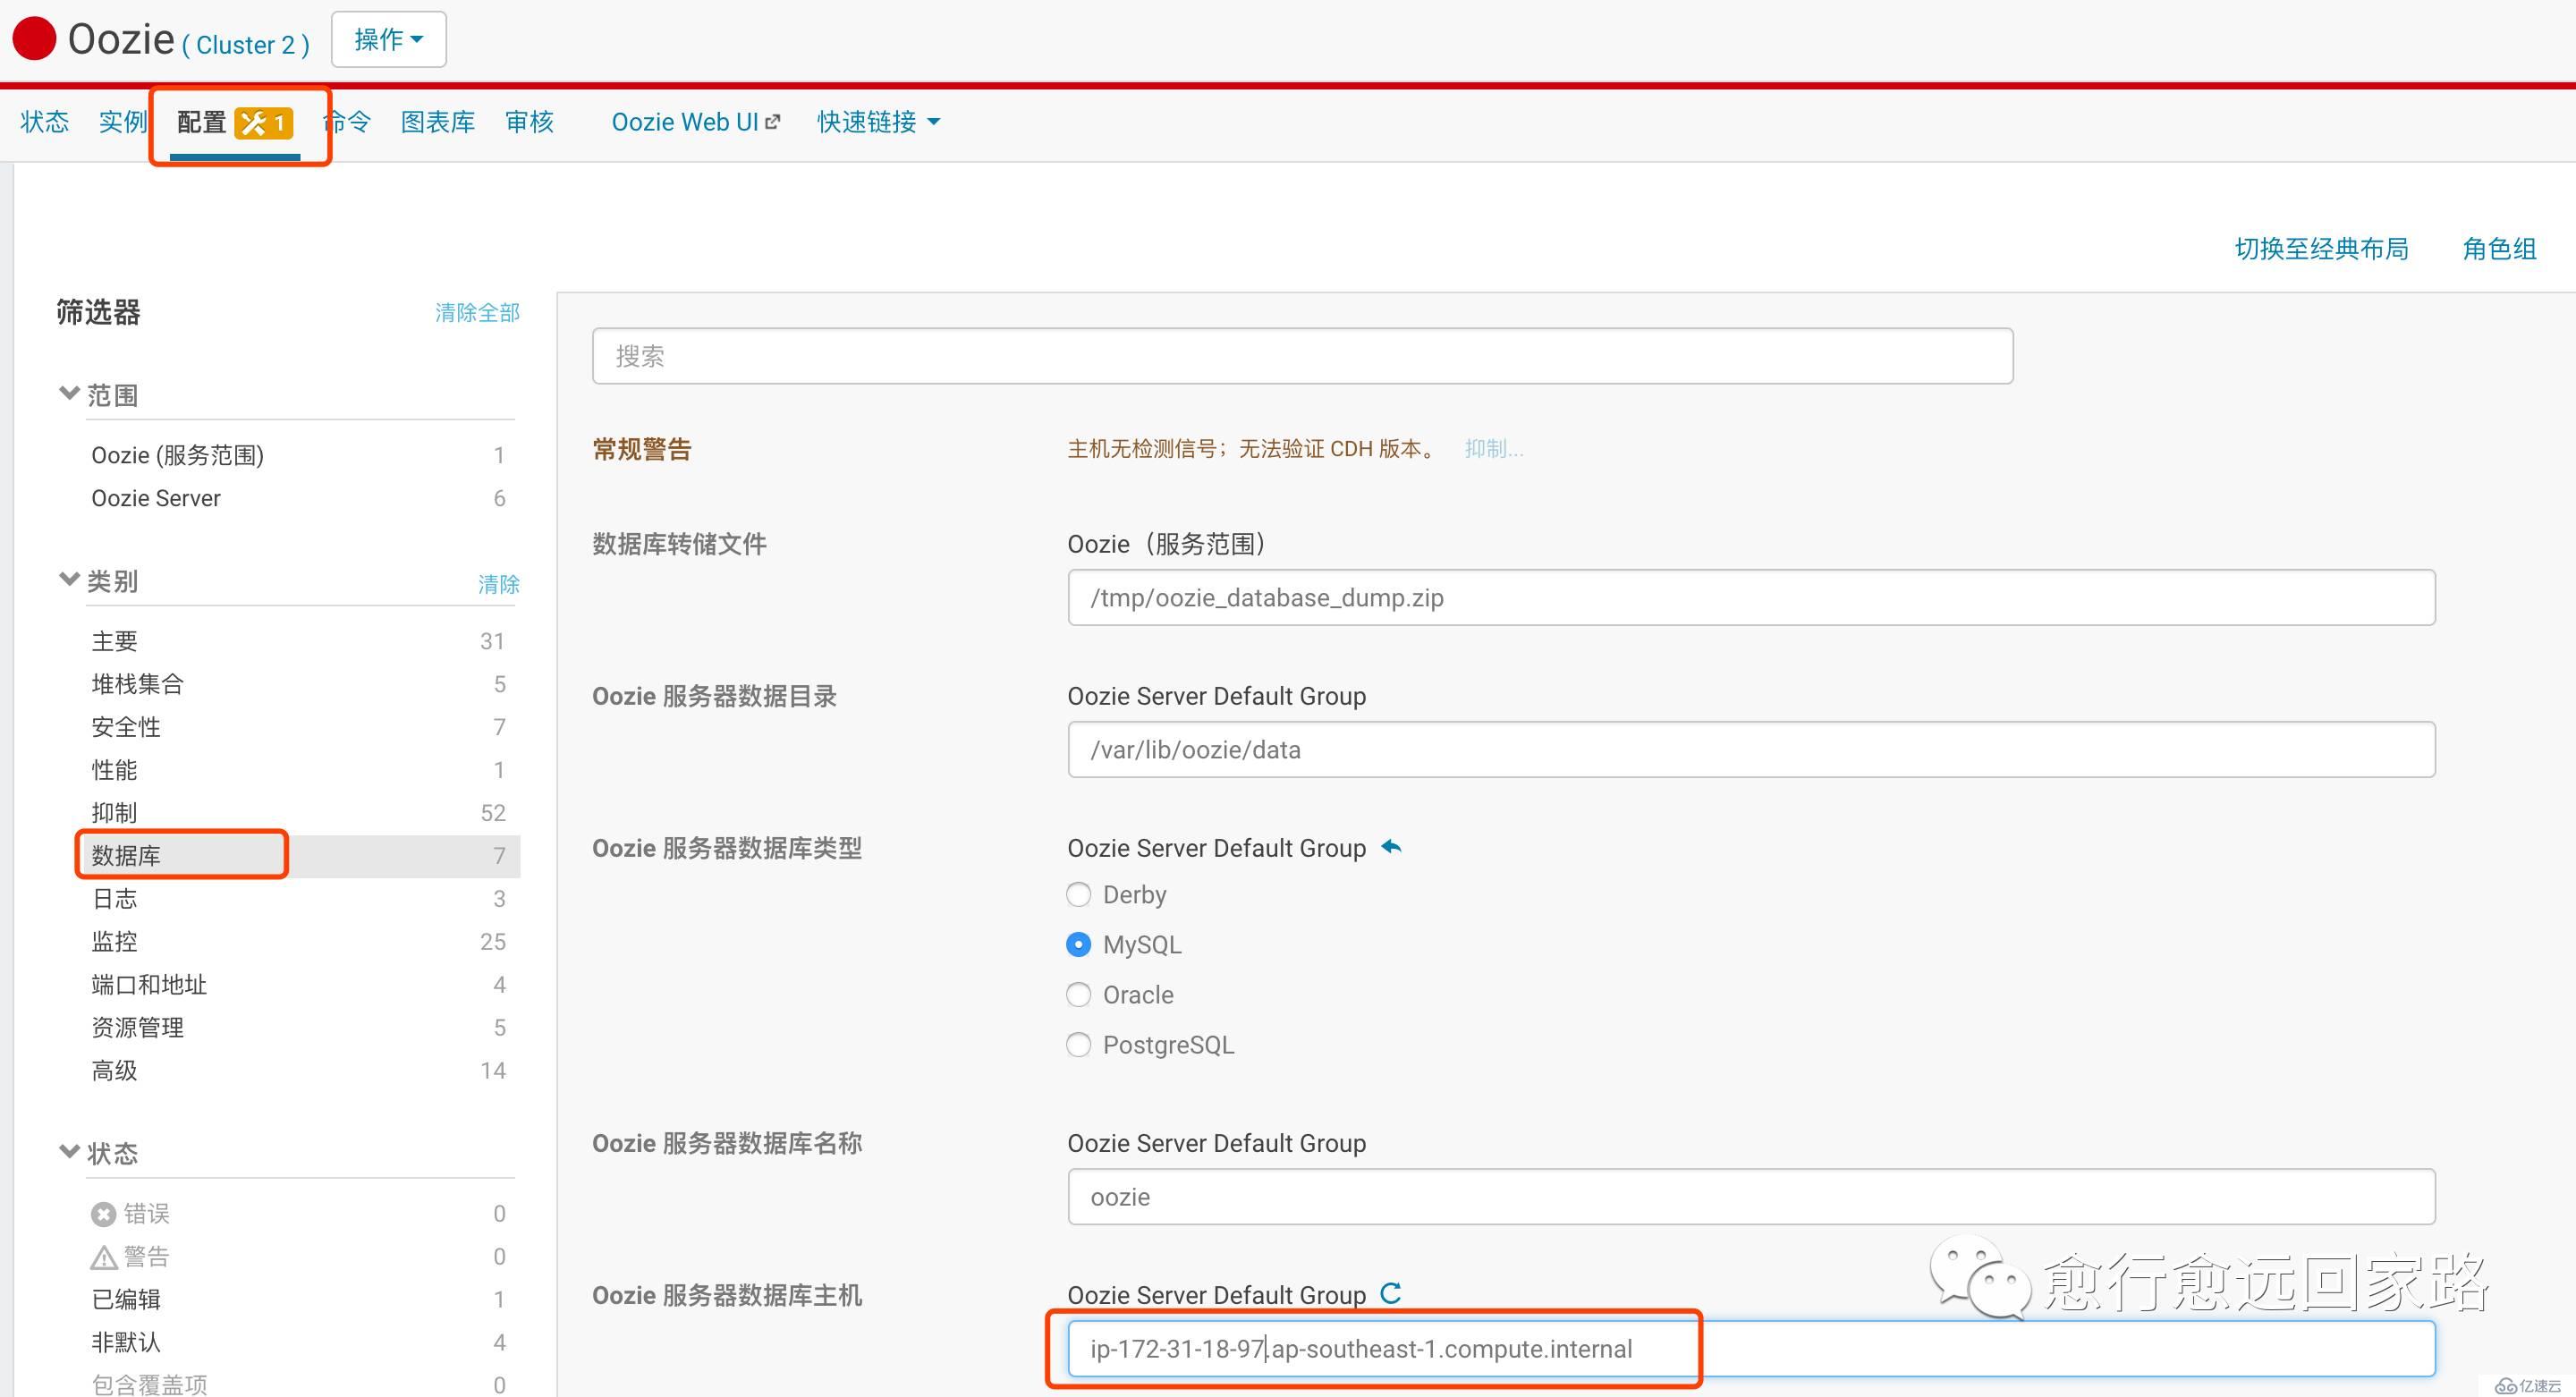Click the 搜索 search field
Screen dimensions: 2576x1397
pyautogui.click(x=1302, y=356)
